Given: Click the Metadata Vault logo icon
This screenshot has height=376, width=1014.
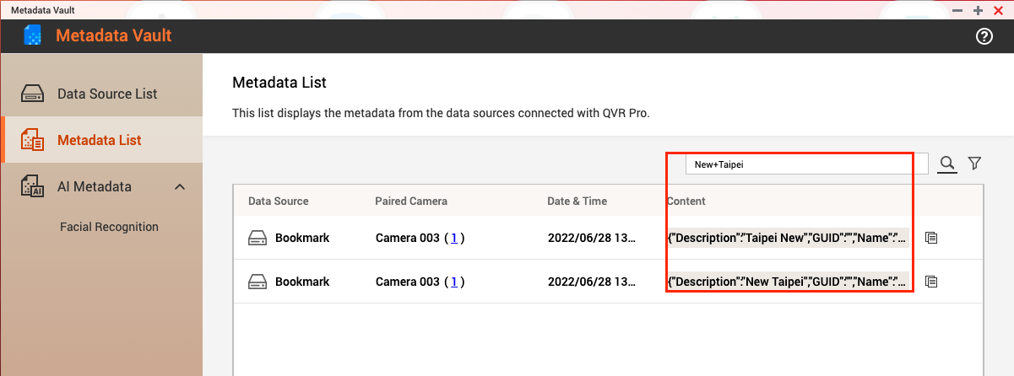Looking at the screenshot, I should [x=33, y=36].
